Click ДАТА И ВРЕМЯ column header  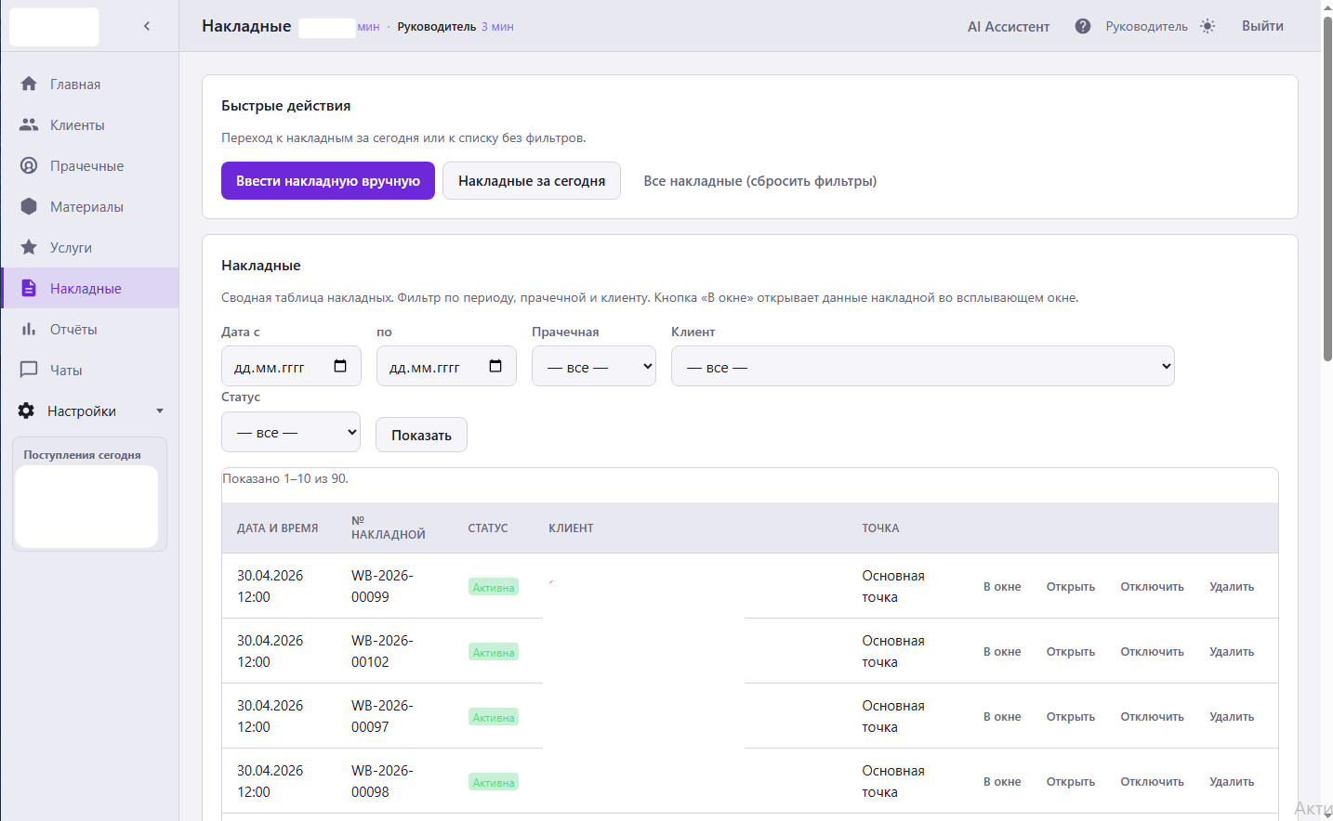[x=277, y=528]
